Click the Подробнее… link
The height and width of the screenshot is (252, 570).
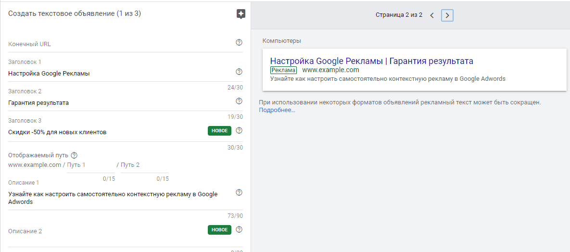277,110
